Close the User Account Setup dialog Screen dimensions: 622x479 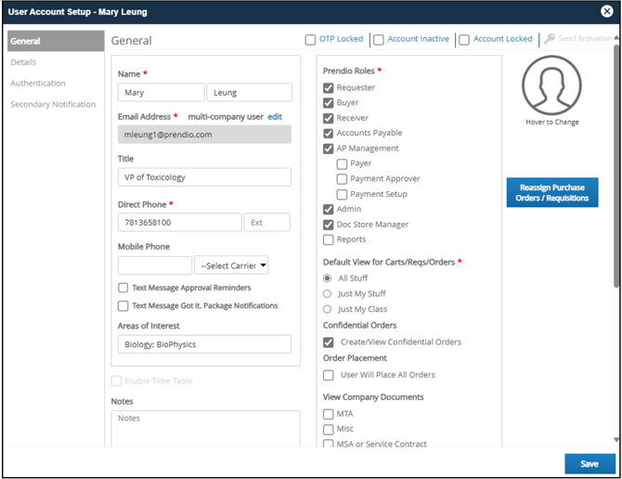(x=606, y=12)
